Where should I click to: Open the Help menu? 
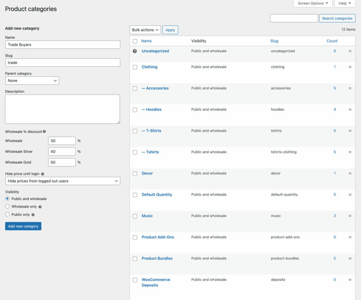(x=345, y=4)
